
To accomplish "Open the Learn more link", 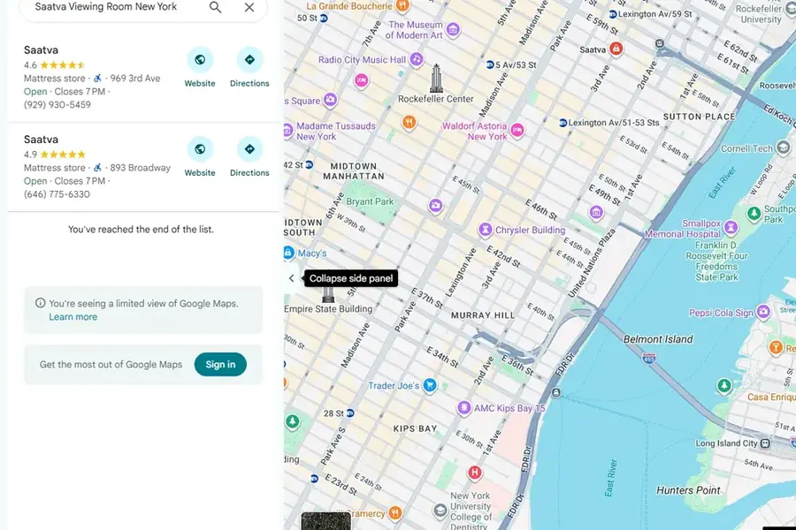I will [x=73, y=317].
